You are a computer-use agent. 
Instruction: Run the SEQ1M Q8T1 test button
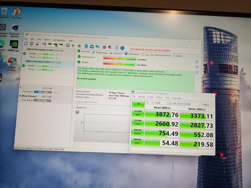click(138, 113)
